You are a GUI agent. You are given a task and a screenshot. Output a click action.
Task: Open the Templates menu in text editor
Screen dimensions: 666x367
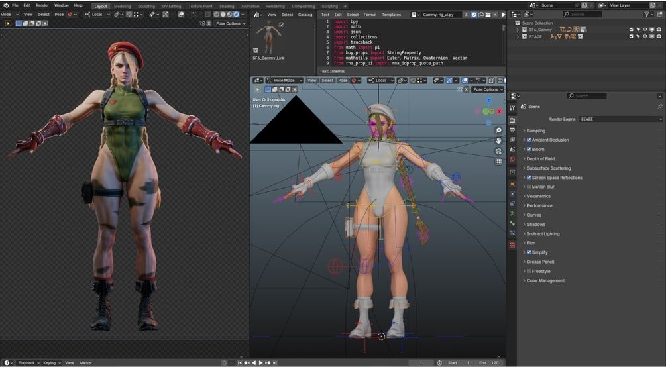coord(391,15)
